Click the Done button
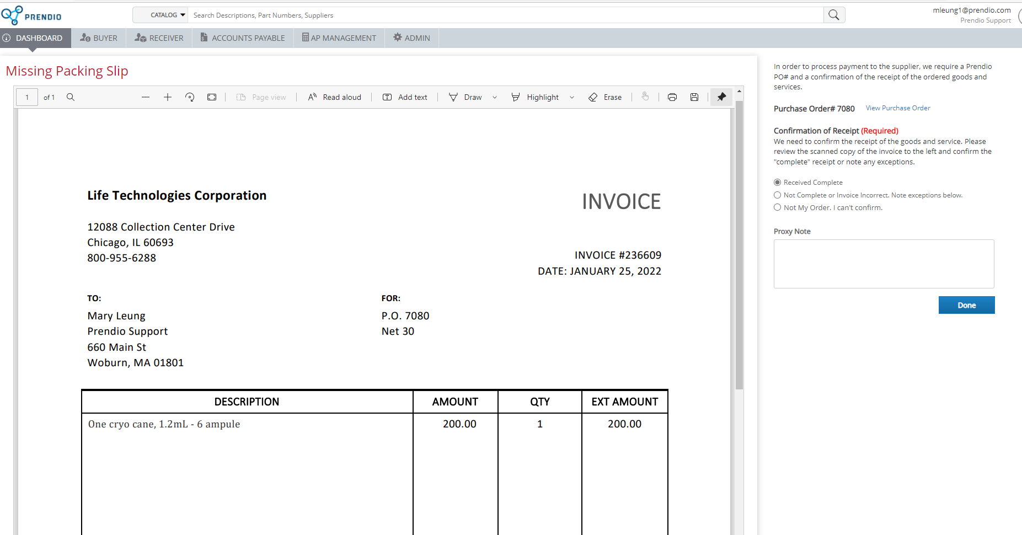Screen dimensions: 1022x535 (x=966, y=304)
